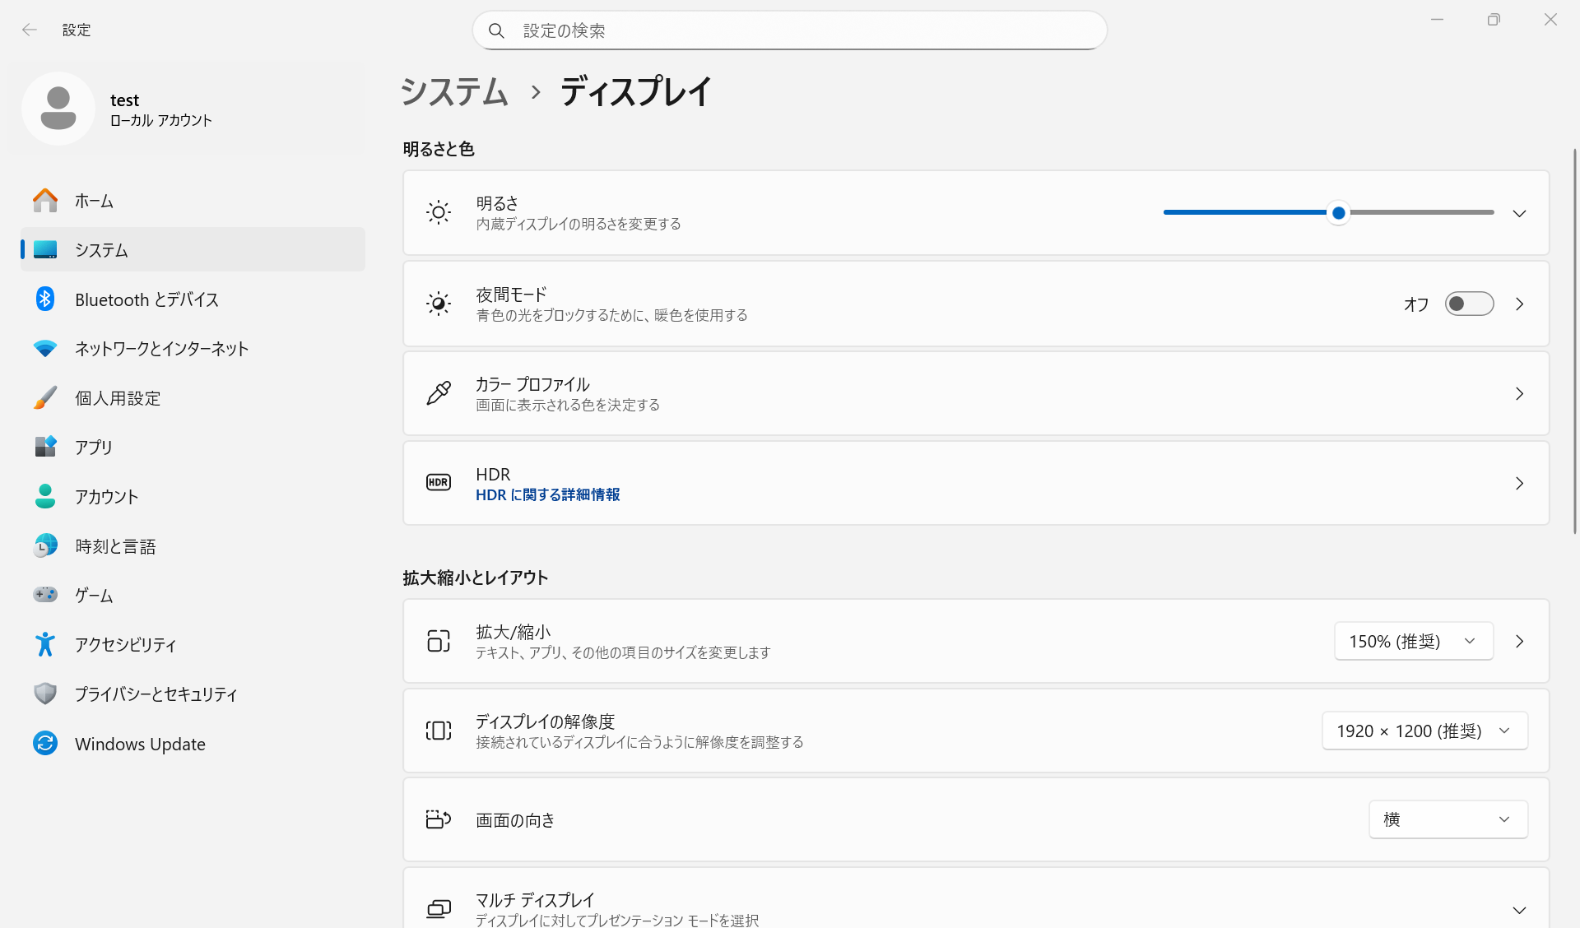Click the Privacy and Security shield icon

pos(45,694)
